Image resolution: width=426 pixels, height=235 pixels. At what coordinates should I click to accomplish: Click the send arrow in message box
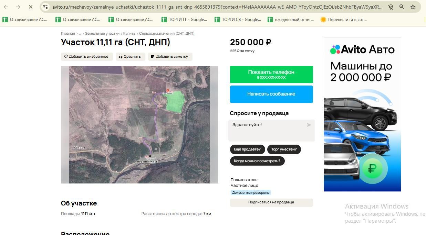(309, 125)
